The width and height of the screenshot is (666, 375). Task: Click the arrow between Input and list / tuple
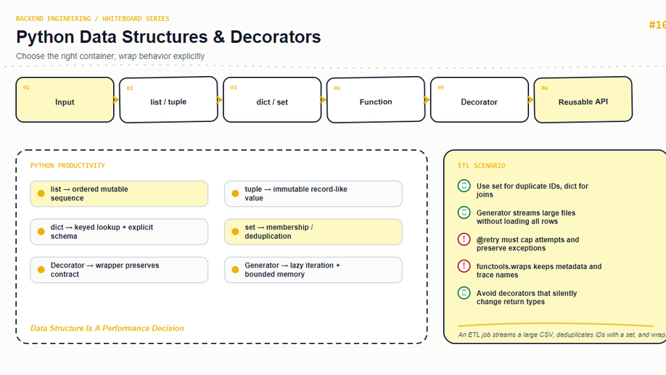click(x=115, y=100)
